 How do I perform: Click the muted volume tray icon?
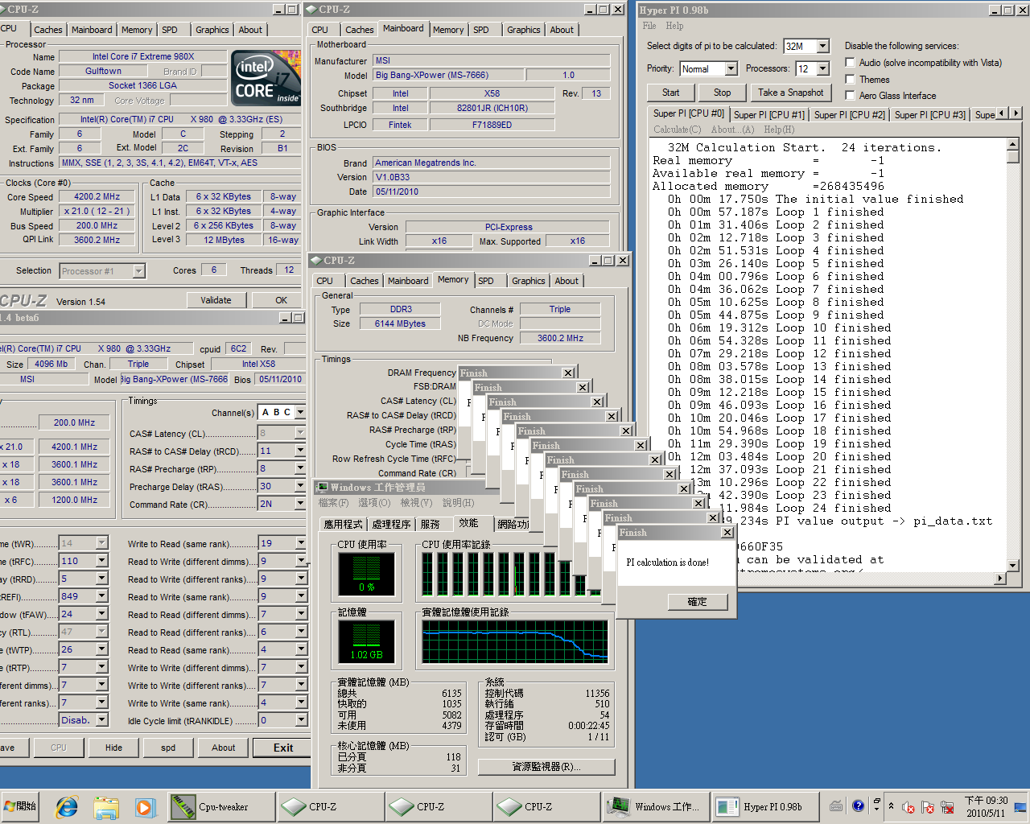tap(908, 807)
